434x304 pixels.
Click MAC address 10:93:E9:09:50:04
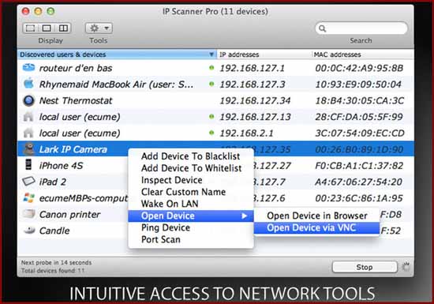358,84
